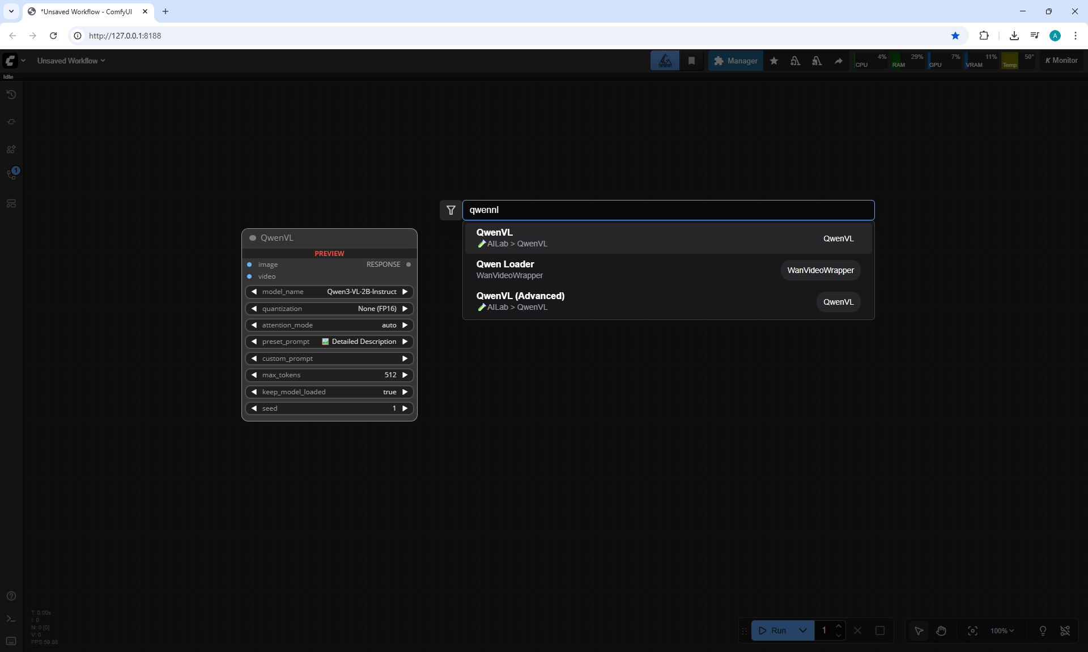The image size is (1088, 652).
Task: Click the lightbulb icon in bottom toolbar
Action: (x=1043, y=630)
